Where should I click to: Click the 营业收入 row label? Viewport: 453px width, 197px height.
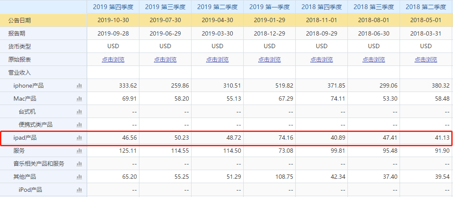(20, 72)
